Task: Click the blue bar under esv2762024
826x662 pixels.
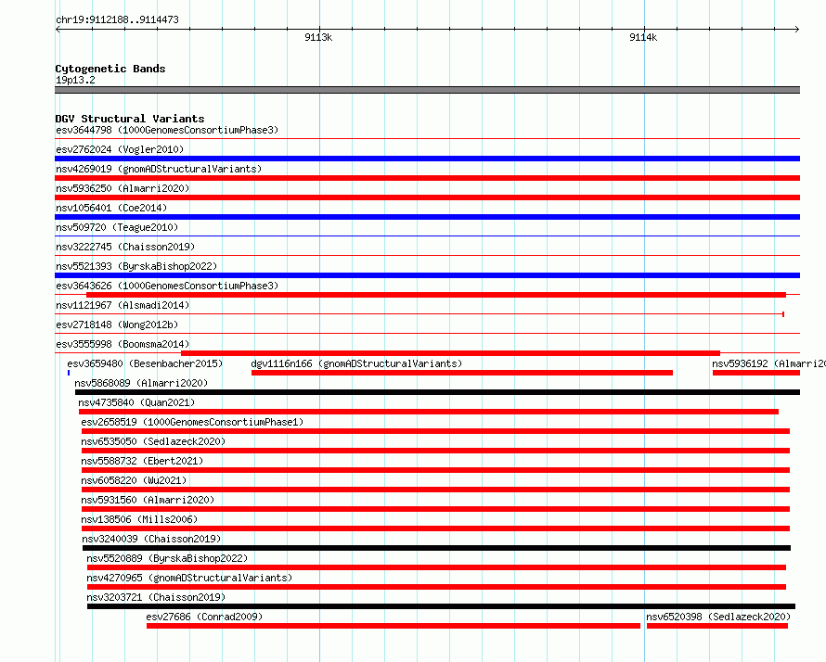Action: (427, 159)
